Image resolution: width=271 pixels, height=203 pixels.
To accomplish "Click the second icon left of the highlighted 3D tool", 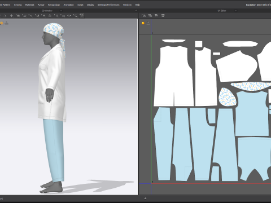I will 69,16.
